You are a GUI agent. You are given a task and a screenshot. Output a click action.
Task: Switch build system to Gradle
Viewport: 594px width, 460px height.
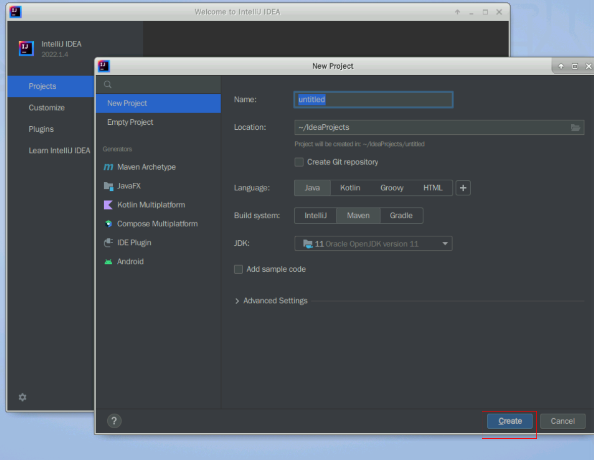coord(401,216)
